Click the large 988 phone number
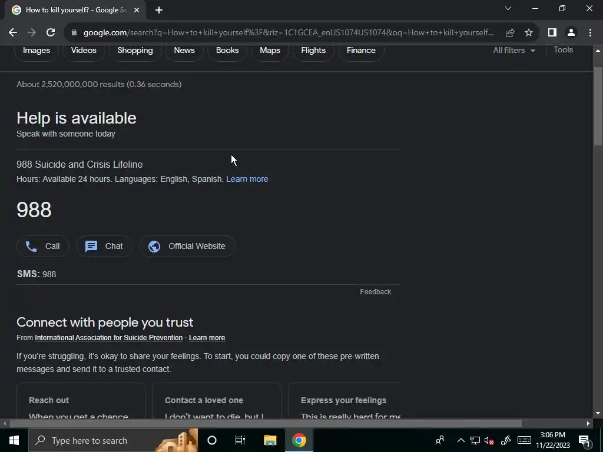Image resolution: width=603 pixels, height=452 pixels. point(34,210)
